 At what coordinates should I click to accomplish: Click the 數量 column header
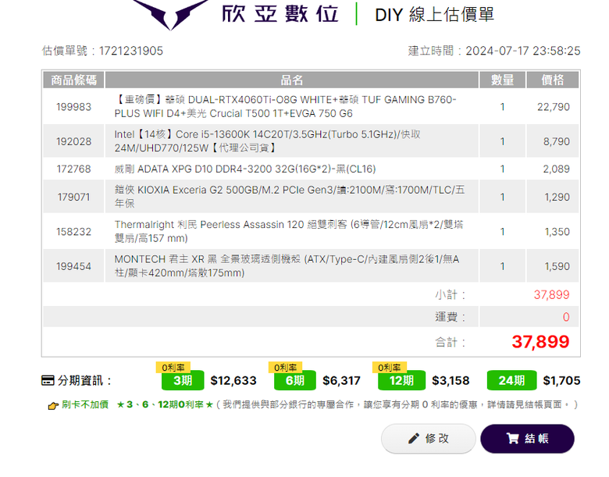click(502, 80)
